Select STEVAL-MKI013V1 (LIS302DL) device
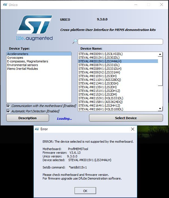 118,58
